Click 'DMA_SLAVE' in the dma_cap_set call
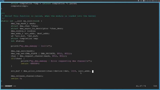This screenshot has width=160, height=90. coord(31,53)
